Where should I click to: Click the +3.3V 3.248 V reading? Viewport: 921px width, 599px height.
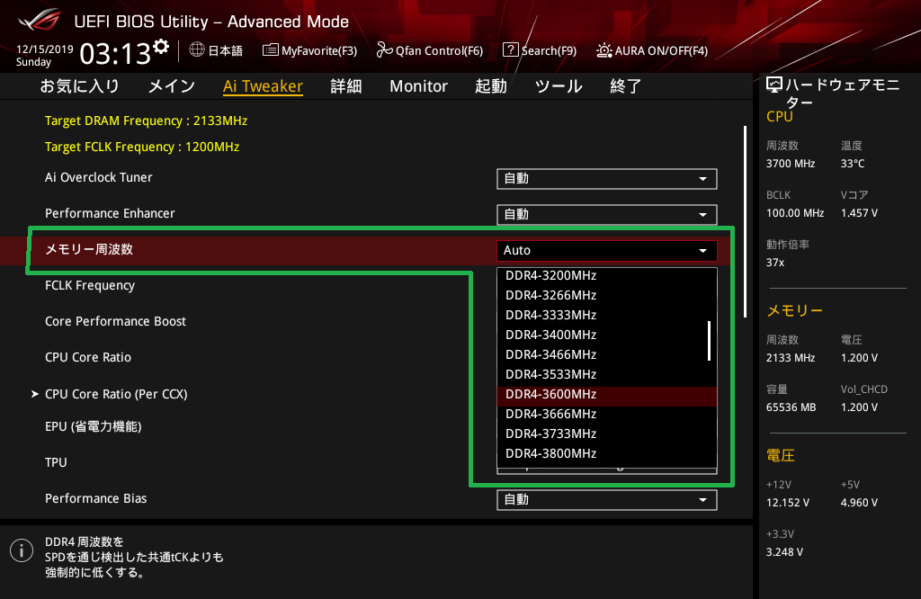(x=784, y=552)
